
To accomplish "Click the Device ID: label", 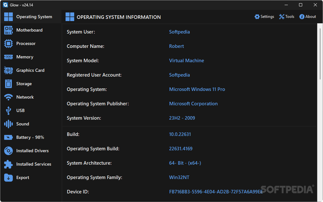I will [x=78, y=192].
